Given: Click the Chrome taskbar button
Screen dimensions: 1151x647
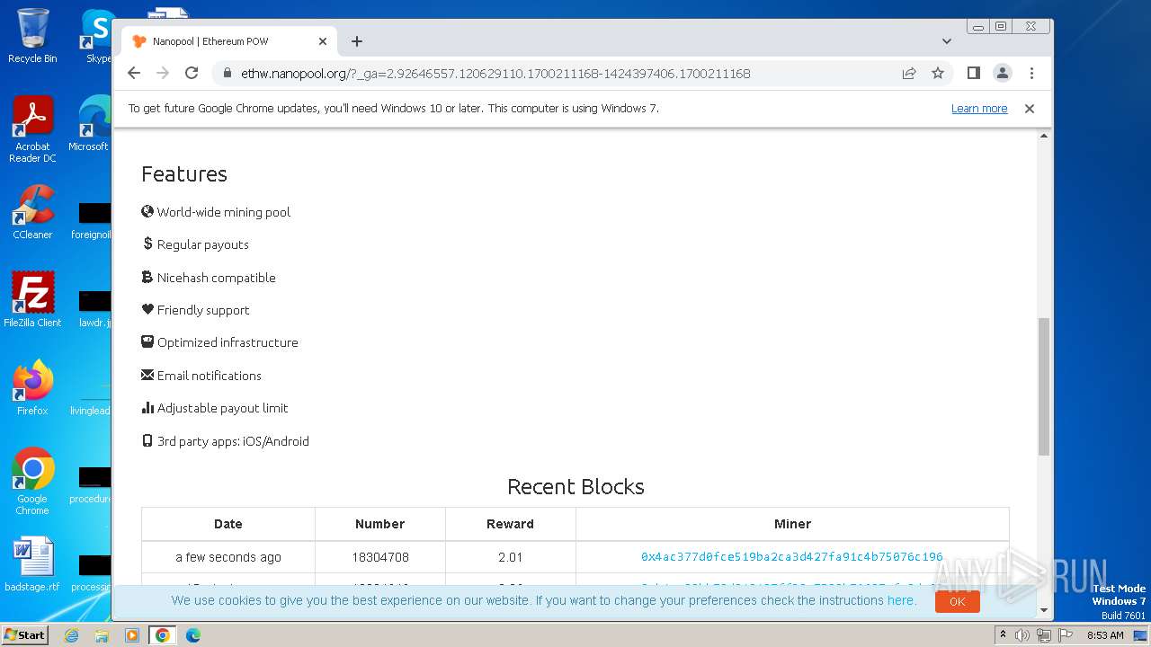Looking at the screenshot, I should tap(163, 635).
